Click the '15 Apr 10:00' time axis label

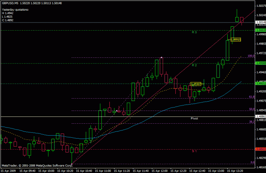[46, 171]
